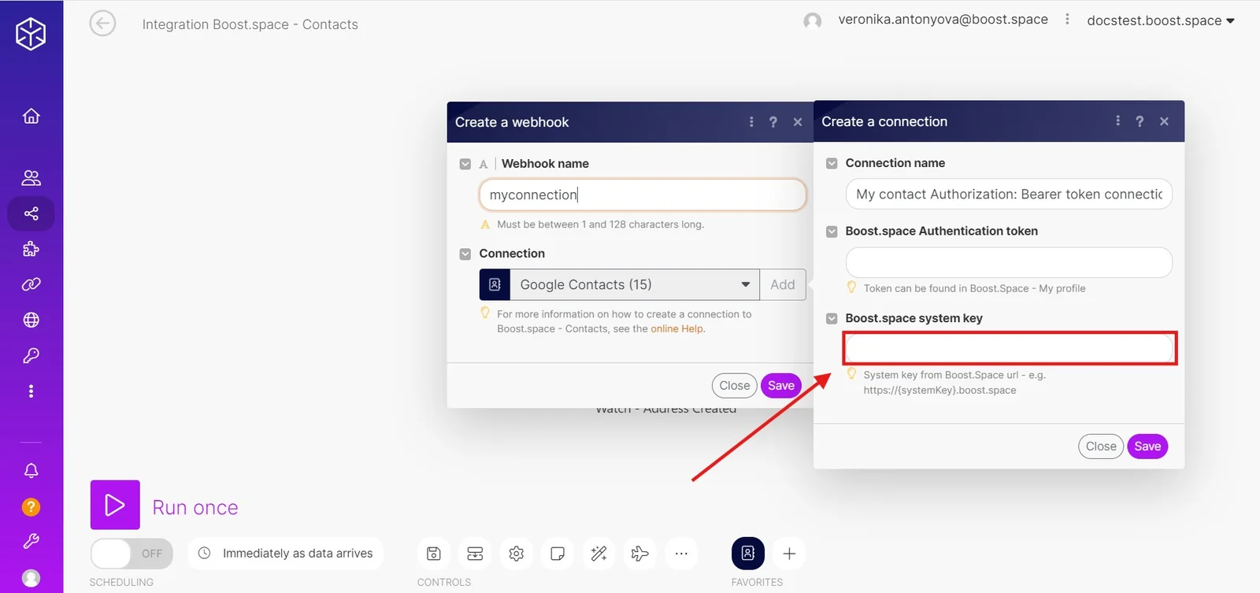Click the veronika.antonyova@boost.space account email
1260x593 pixels.
coord(943,20)
